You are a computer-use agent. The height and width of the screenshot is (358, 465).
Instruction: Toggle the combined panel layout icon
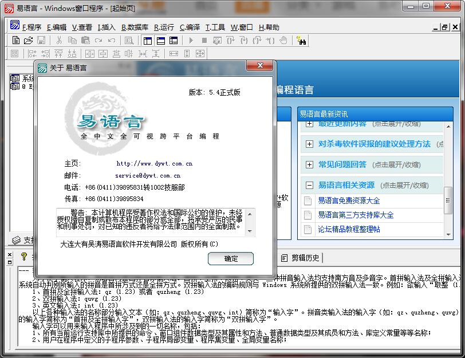pyautogui.click(x=174, y=40)
